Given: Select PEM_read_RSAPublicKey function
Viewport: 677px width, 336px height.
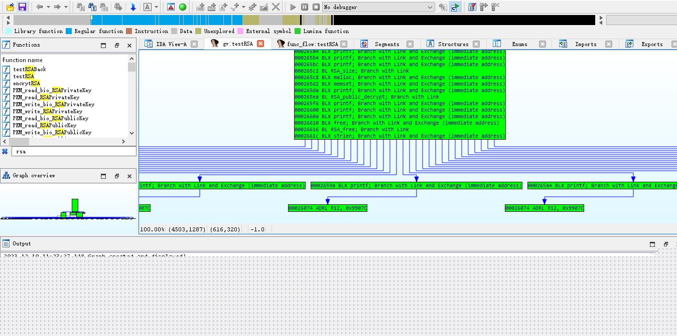Looking at the screenshot, I should [44, 125].
